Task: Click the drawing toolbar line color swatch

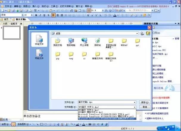Action: [x=77, y=124]
